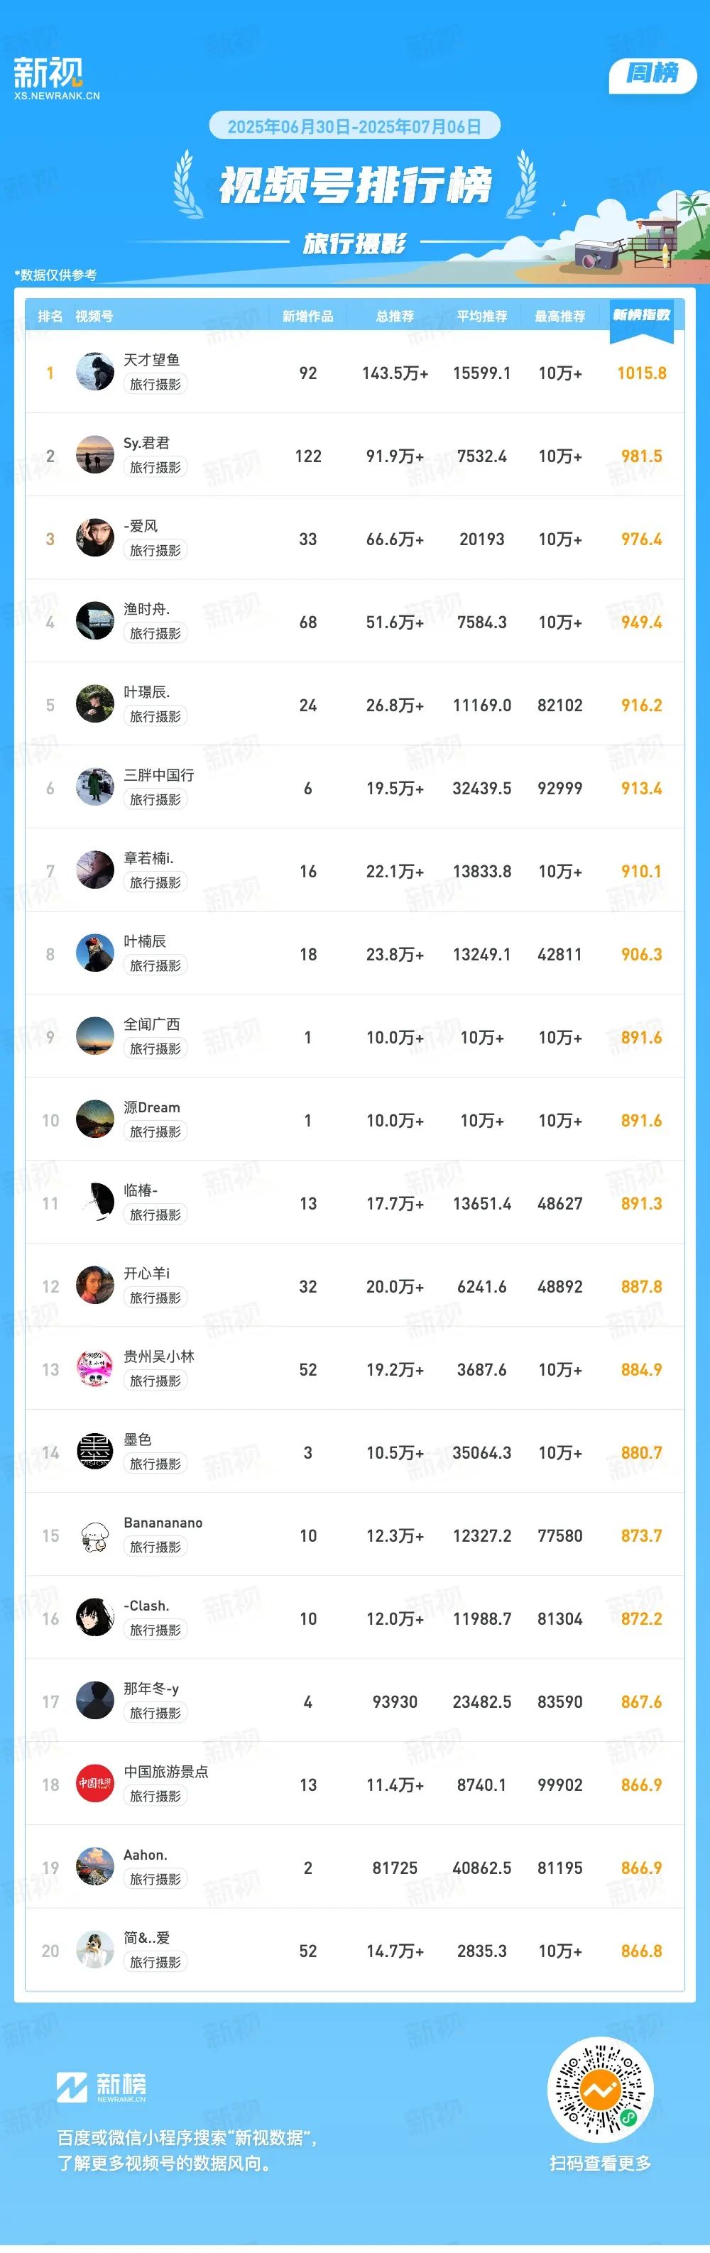This screenshot has height=2253, width=710.
Task: Click the 新增作品 column header
Action: click(307, 317)
